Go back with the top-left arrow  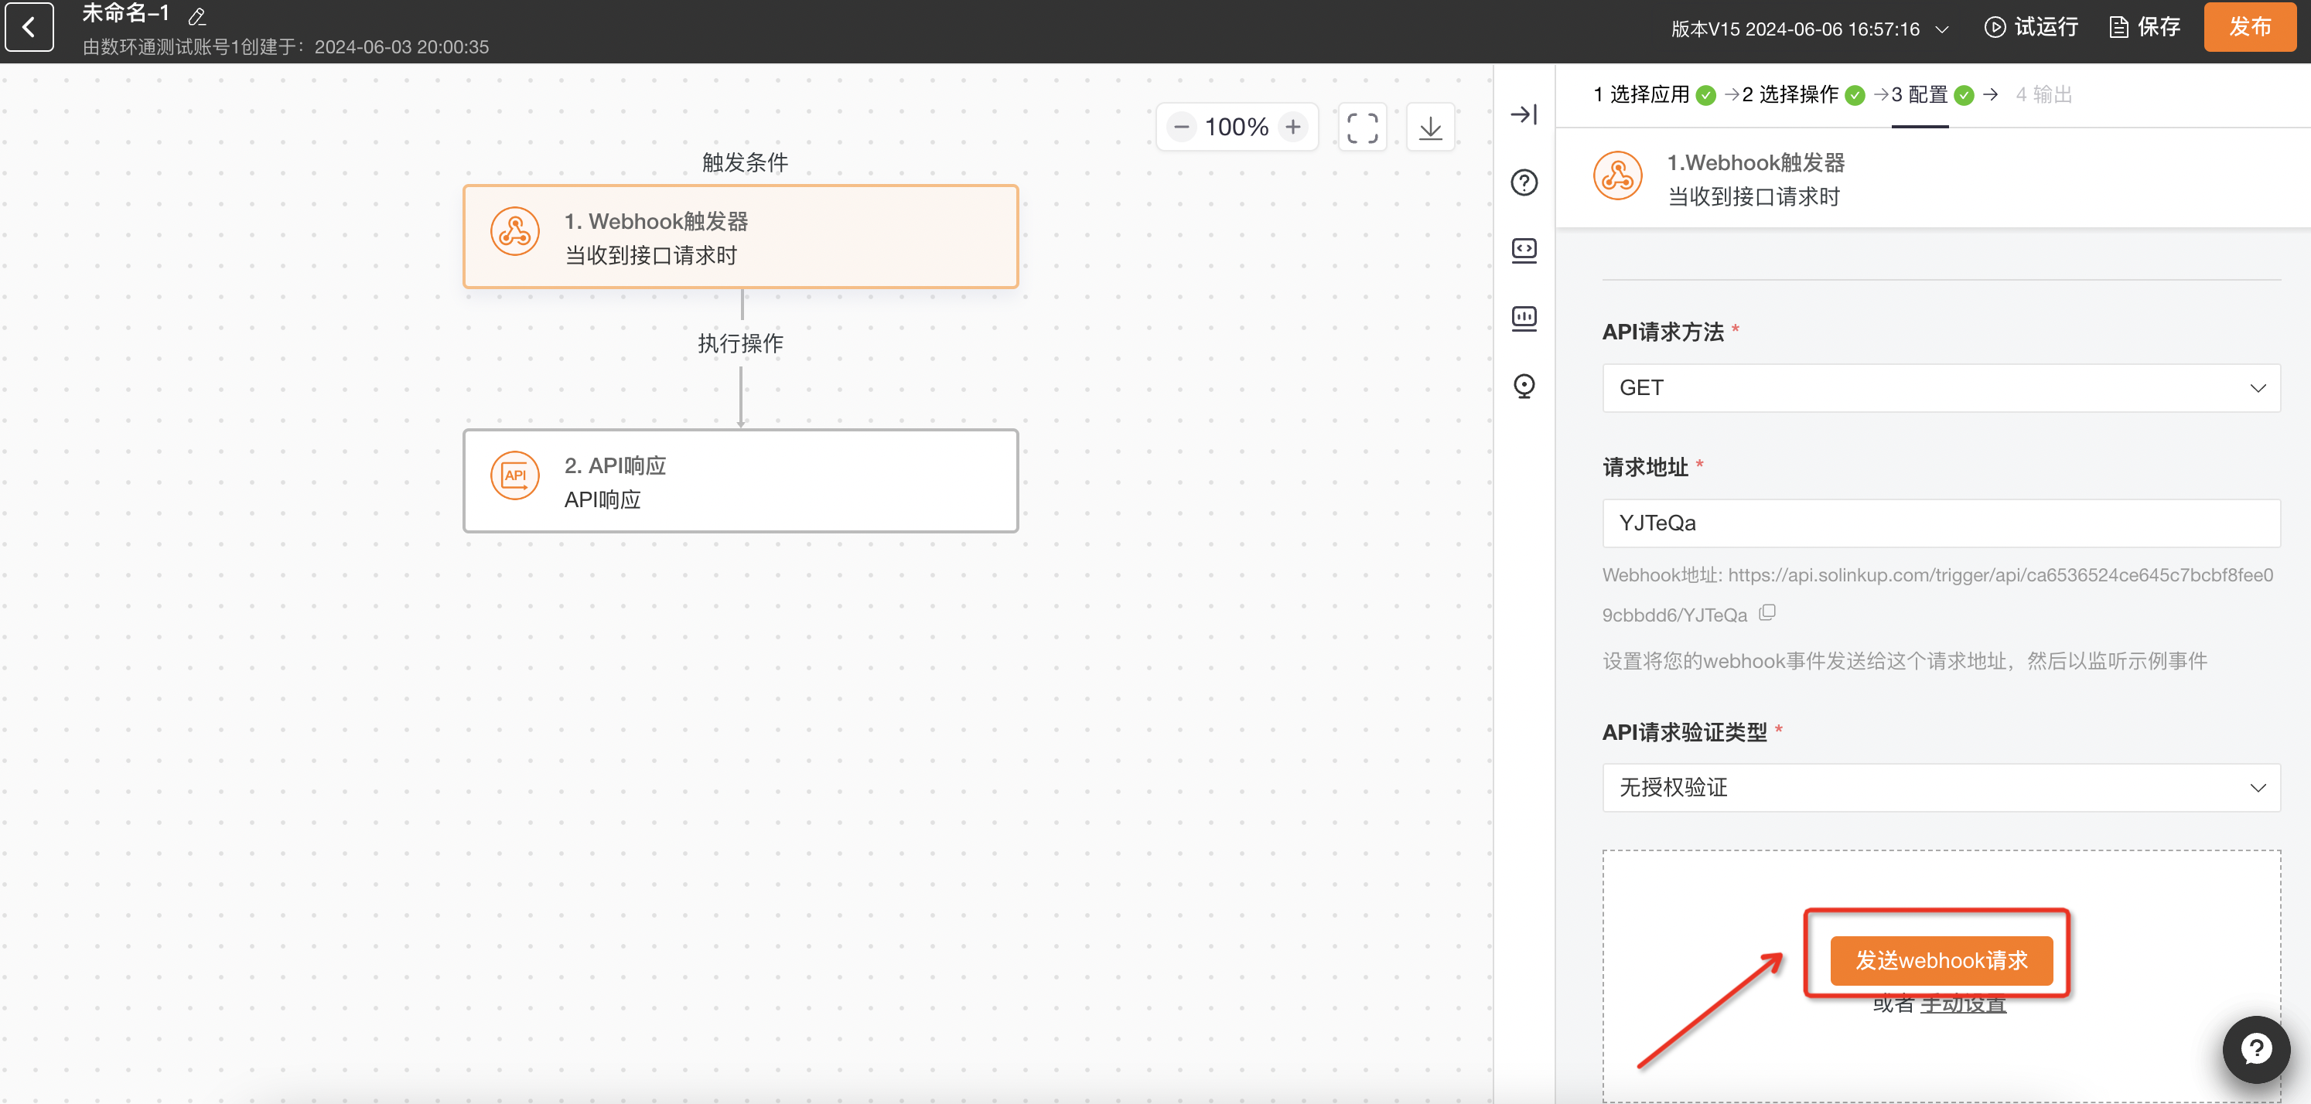pos(29,27)
